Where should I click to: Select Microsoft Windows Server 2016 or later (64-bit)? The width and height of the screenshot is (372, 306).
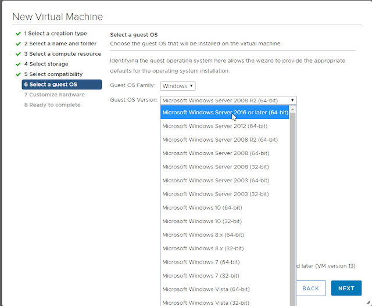pyautogui.click(x=225, y=112)
